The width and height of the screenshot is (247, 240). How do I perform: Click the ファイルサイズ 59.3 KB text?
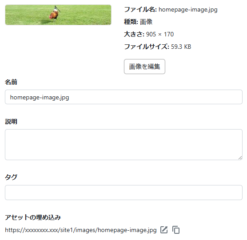(158, 47)
